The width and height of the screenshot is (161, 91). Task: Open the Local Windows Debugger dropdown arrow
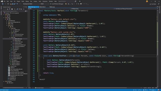pyautogui.click(x=64, y=4)
